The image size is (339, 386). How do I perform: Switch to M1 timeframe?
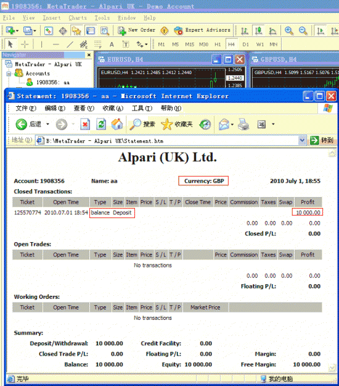161,44
